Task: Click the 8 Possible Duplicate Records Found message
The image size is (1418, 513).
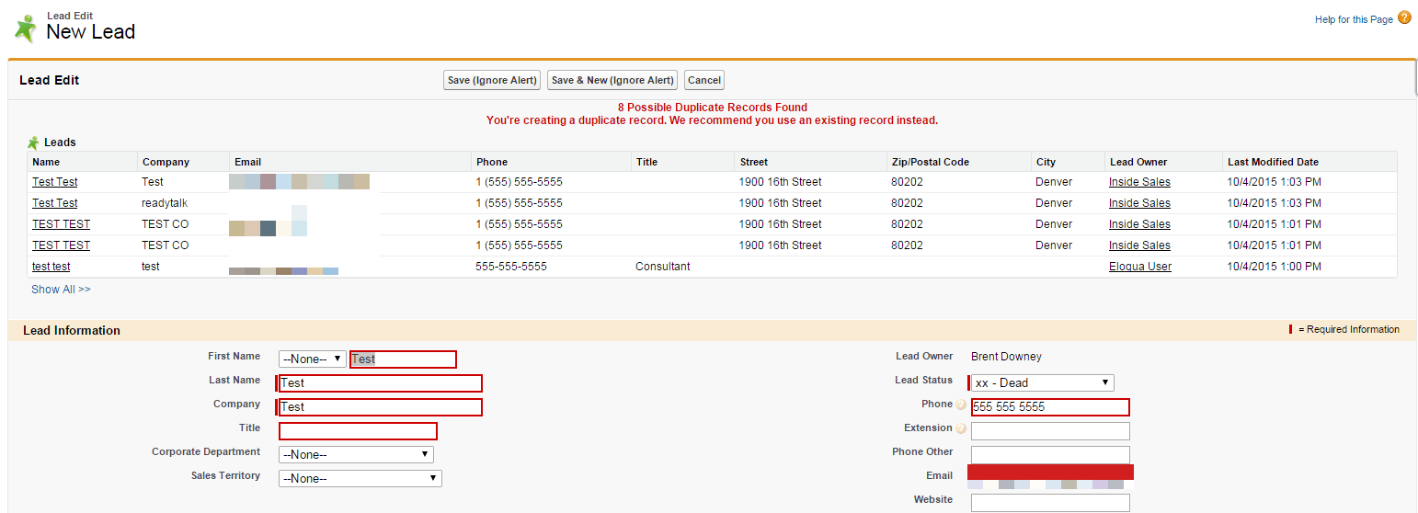Action: coord(712,108)
